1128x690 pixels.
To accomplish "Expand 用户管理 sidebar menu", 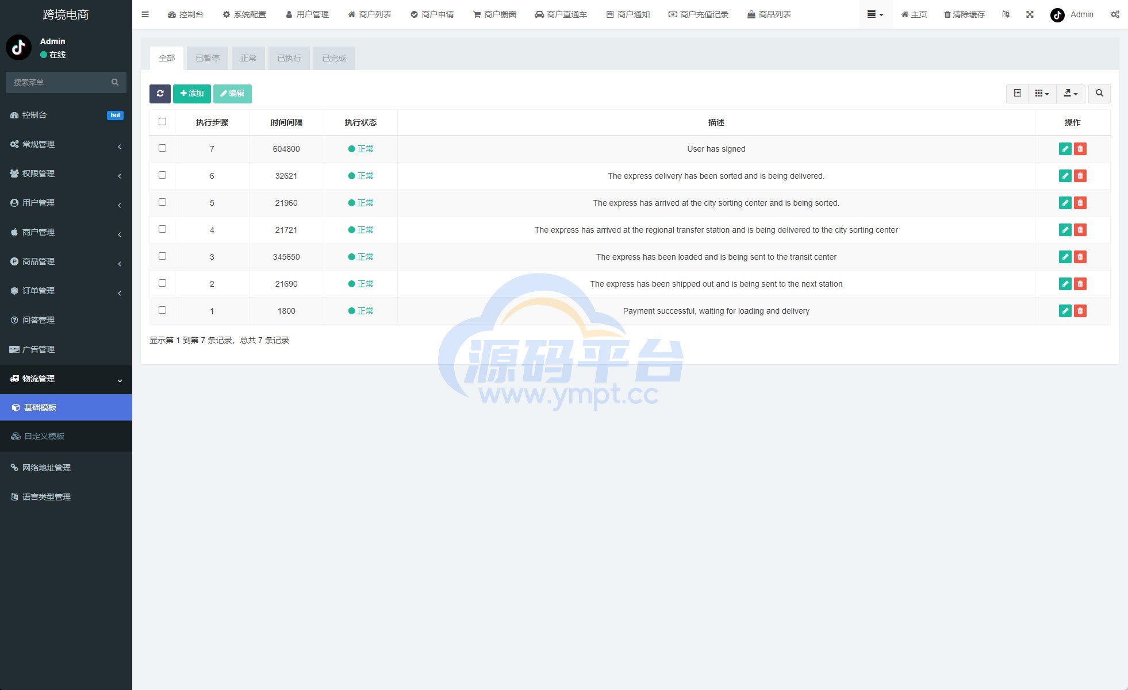I will coord(66,203).
